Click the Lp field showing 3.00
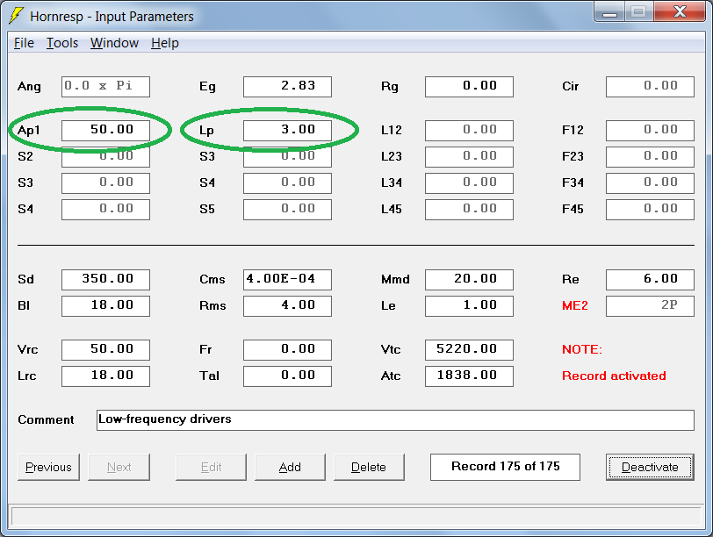The height and width of the screenshot is (537, 713). tap(287, 131)
